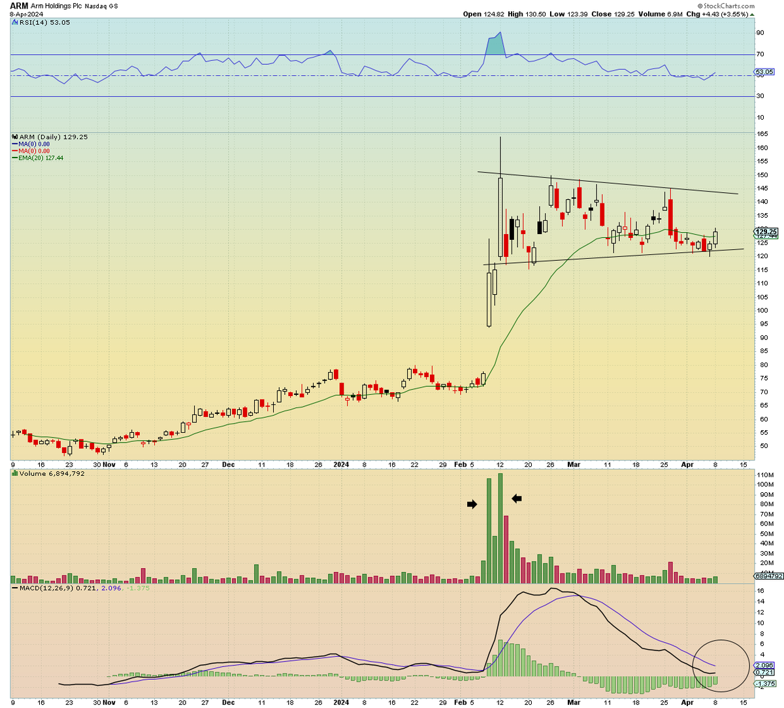Click the candlestick icon beside ARM (Daily)
The width and height of the screenshot is (784, 708).
[14, 138]
